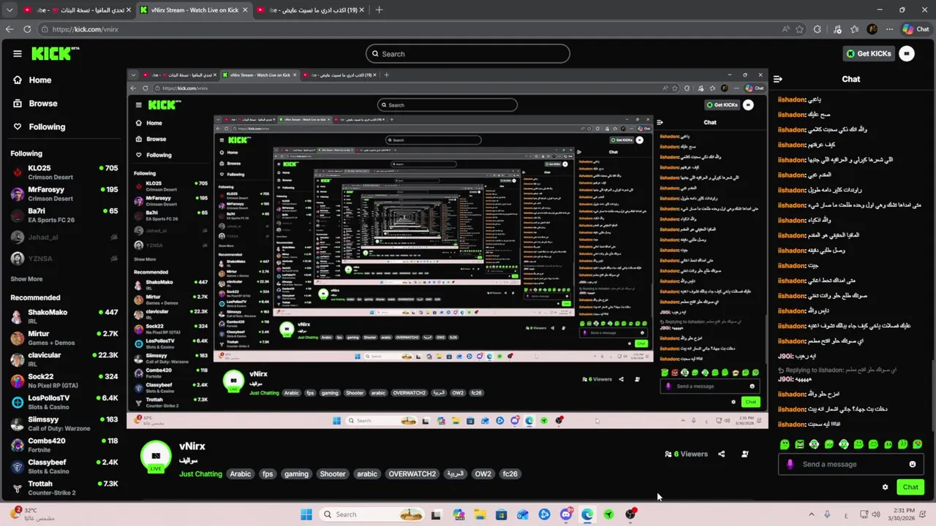Open browser Settings and more ellipsis
Viewport: 936px width, 526px height.
(889, 29)
